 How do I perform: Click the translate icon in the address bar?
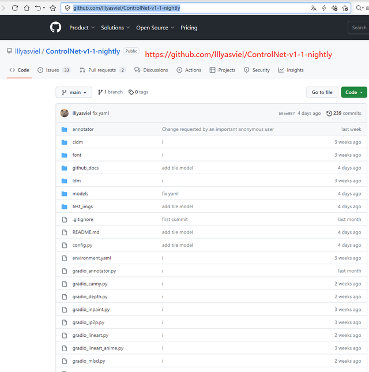[314, 8]
